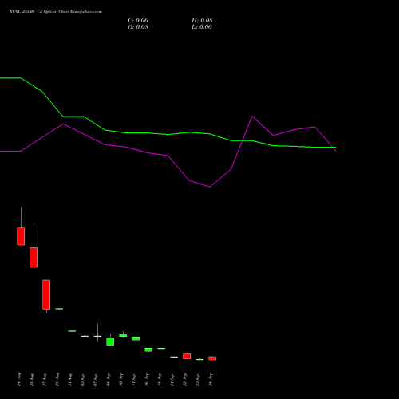
Task: Select the close value 'C: 0.06'
Action: [x=138, y=21]
